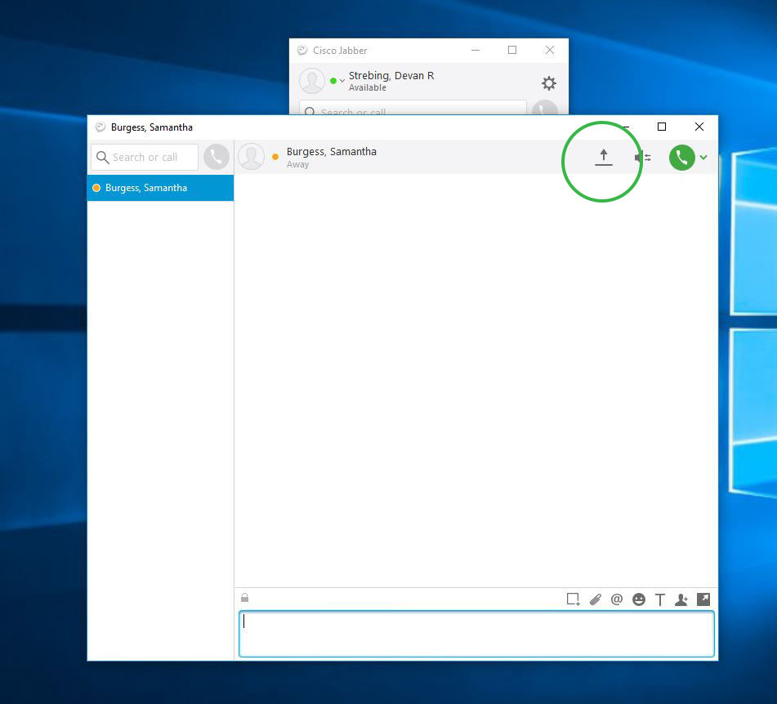The image size is (777, 704).
Task: Attach a file with the paperclip icon
Action: tap(595, 599)
